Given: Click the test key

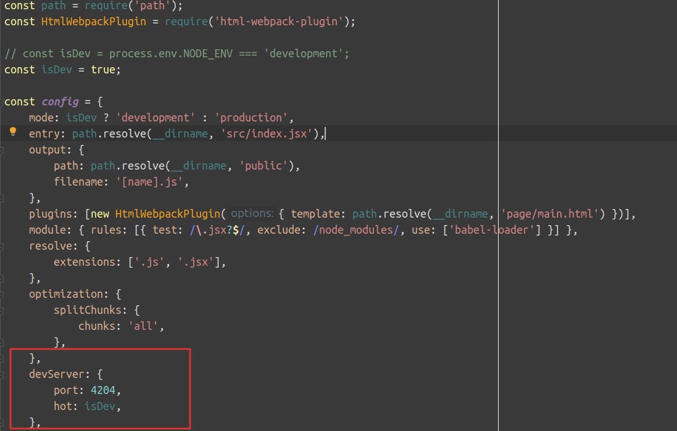Looking at the screenshot, I should pyautogui.click(x=165, y=230).
